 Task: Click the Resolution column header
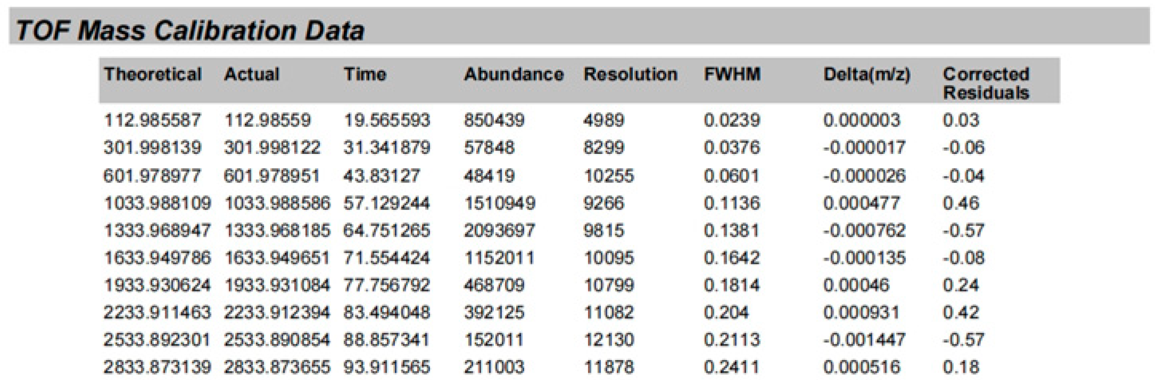pyautogui.click(x=630, y=74)
